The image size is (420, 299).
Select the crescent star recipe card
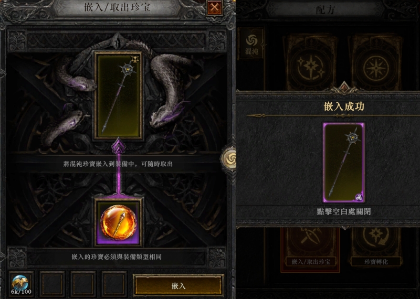click(x=310, y=62)
